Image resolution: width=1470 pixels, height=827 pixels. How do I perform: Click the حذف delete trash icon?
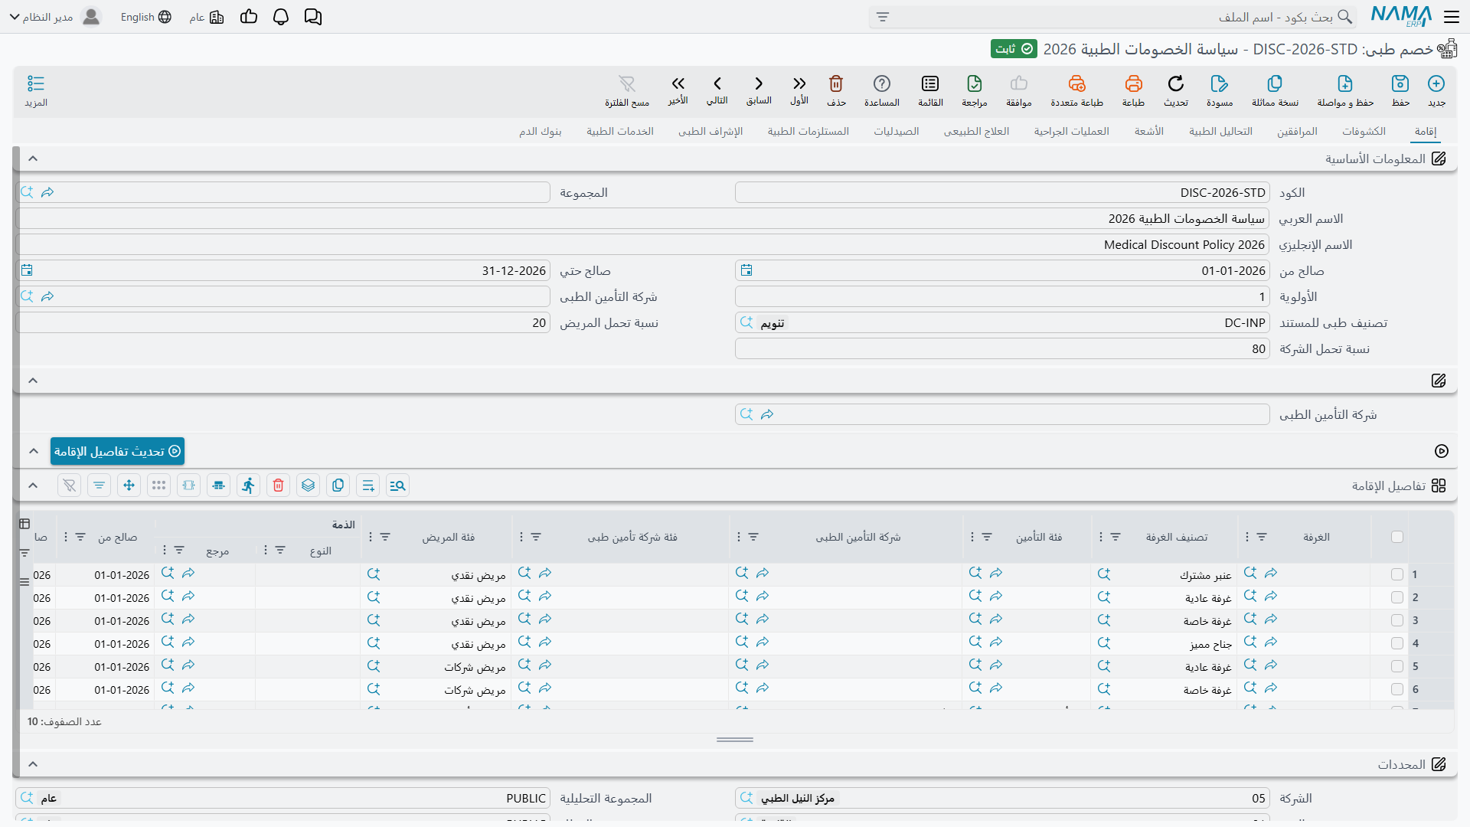tap(836, 83)
